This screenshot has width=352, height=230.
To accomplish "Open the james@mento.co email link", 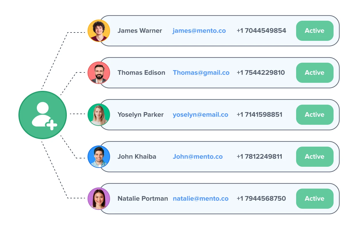I will (199, 31).
